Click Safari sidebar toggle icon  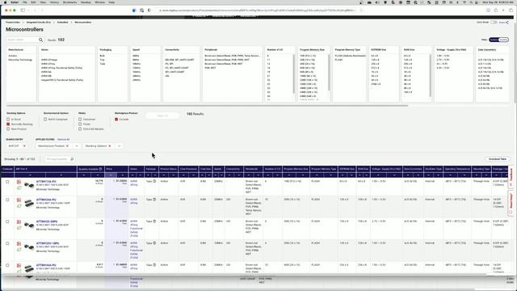point(23,11)
